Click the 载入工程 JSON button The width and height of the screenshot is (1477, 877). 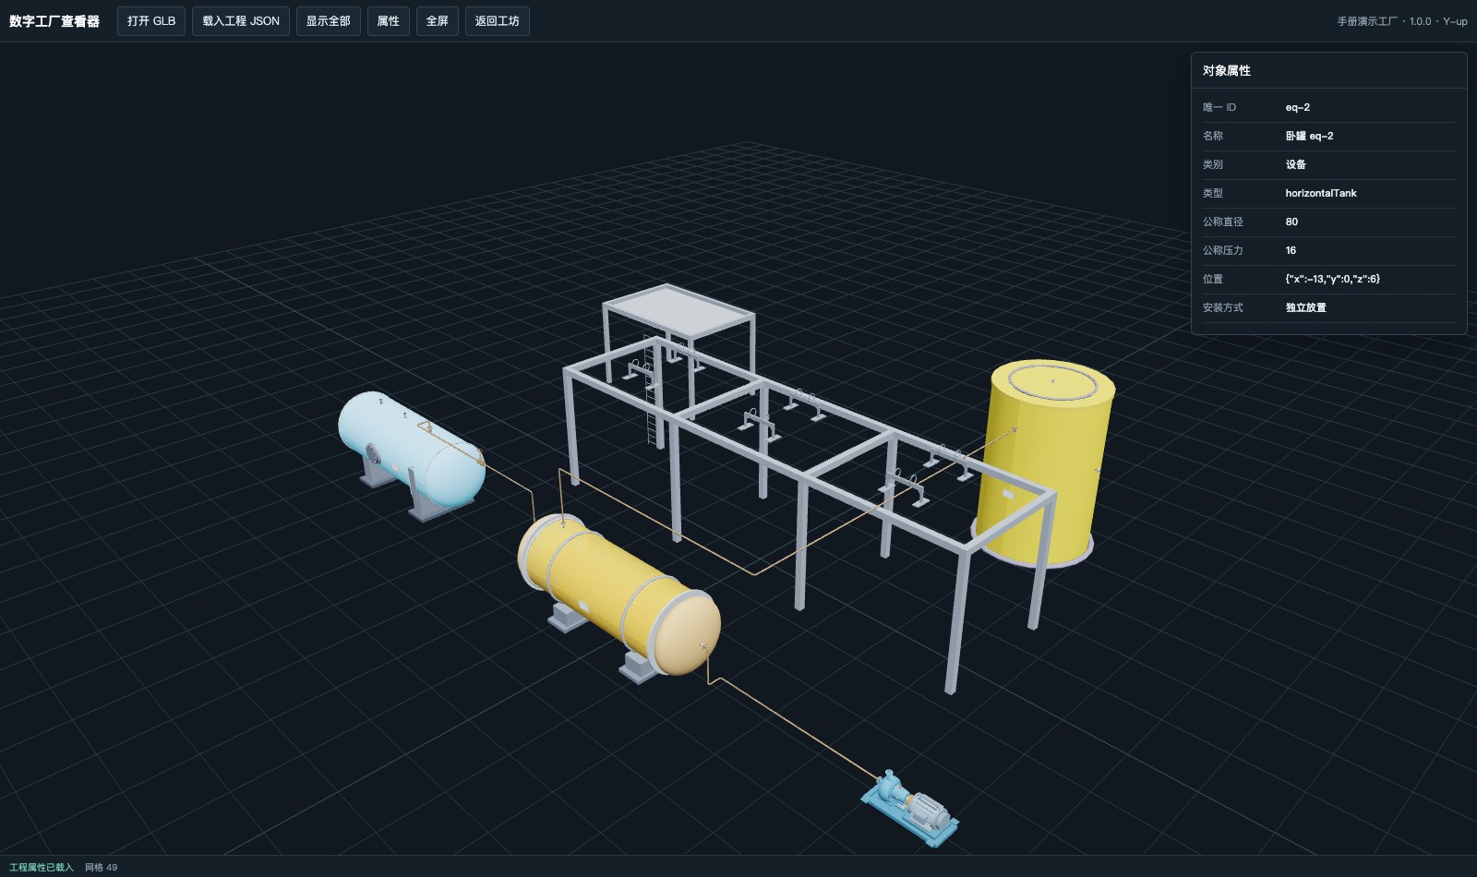(x=241, y=21)
